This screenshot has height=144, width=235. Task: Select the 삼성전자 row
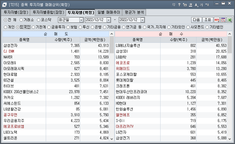coord(56,45)
